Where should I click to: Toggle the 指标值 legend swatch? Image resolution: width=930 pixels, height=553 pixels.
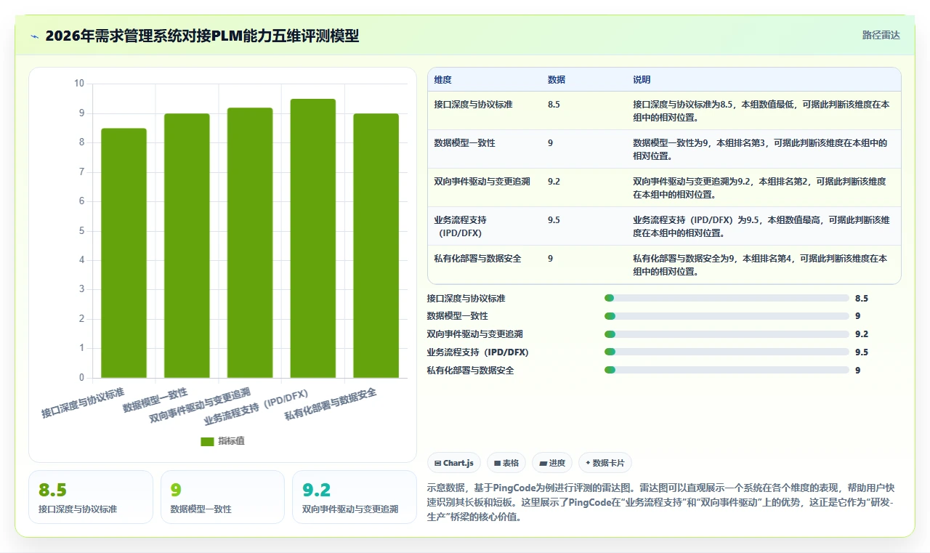pyautogui.click(x=208, y=441)
